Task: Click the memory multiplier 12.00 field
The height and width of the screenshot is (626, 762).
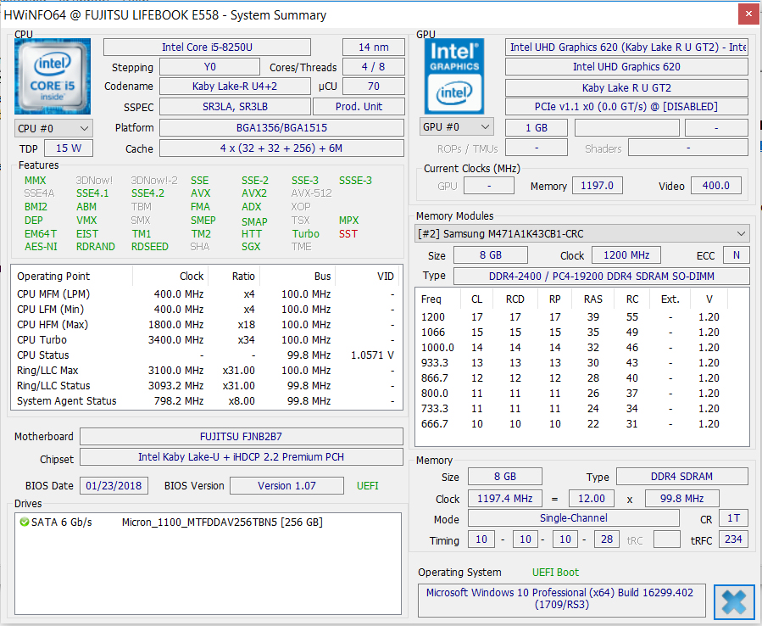Action: [592, 499]
